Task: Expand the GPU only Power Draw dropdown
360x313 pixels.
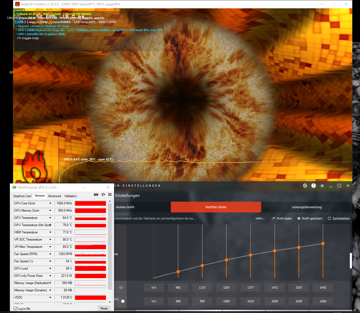Action: pos(50,276)
